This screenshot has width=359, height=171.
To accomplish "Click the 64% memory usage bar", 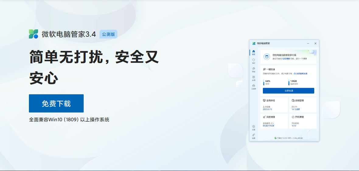I will pyautogui.click(x=264, y=82).
